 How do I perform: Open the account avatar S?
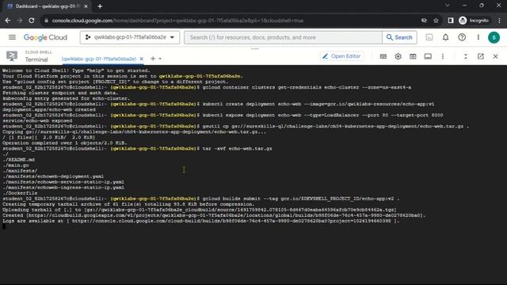tap(494, 37)
